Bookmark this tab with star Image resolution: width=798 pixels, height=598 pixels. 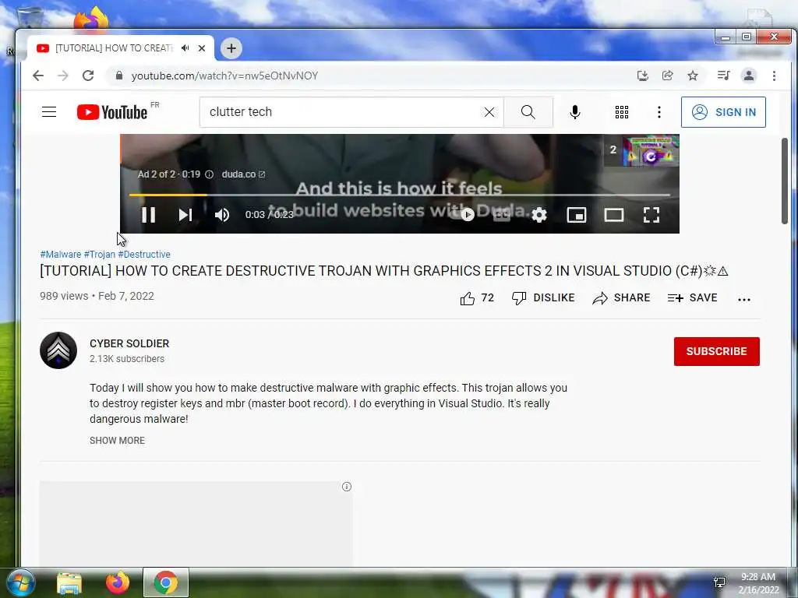pos(693,76)
